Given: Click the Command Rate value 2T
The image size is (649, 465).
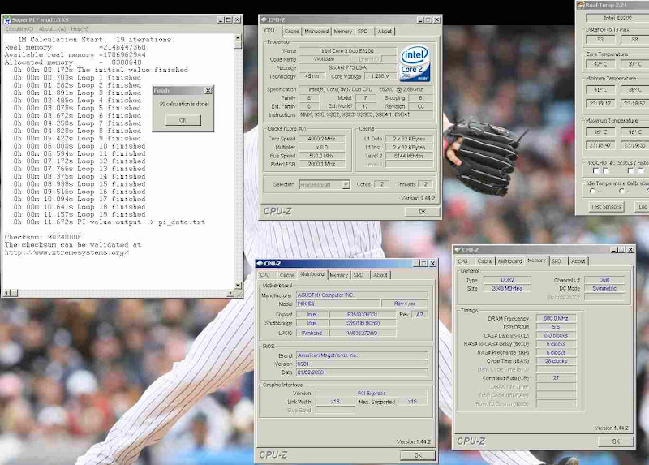Looking at the screenshot, I should pos(556,377).
